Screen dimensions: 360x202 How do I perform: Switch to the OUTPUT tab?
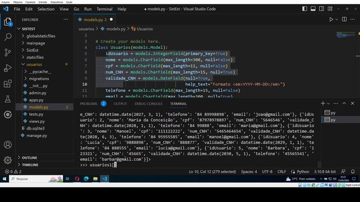coord(120,104)
